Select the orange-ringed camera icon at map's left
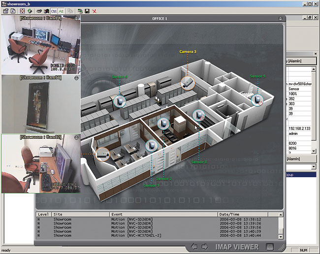Image resolution: width=320 pixels, height=254 pixels. (102, 155)
